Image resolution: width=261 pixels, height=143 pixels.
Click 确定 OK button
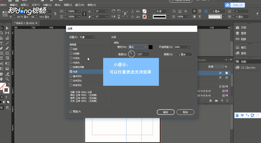pyautogui.click(x=166, y=112)
